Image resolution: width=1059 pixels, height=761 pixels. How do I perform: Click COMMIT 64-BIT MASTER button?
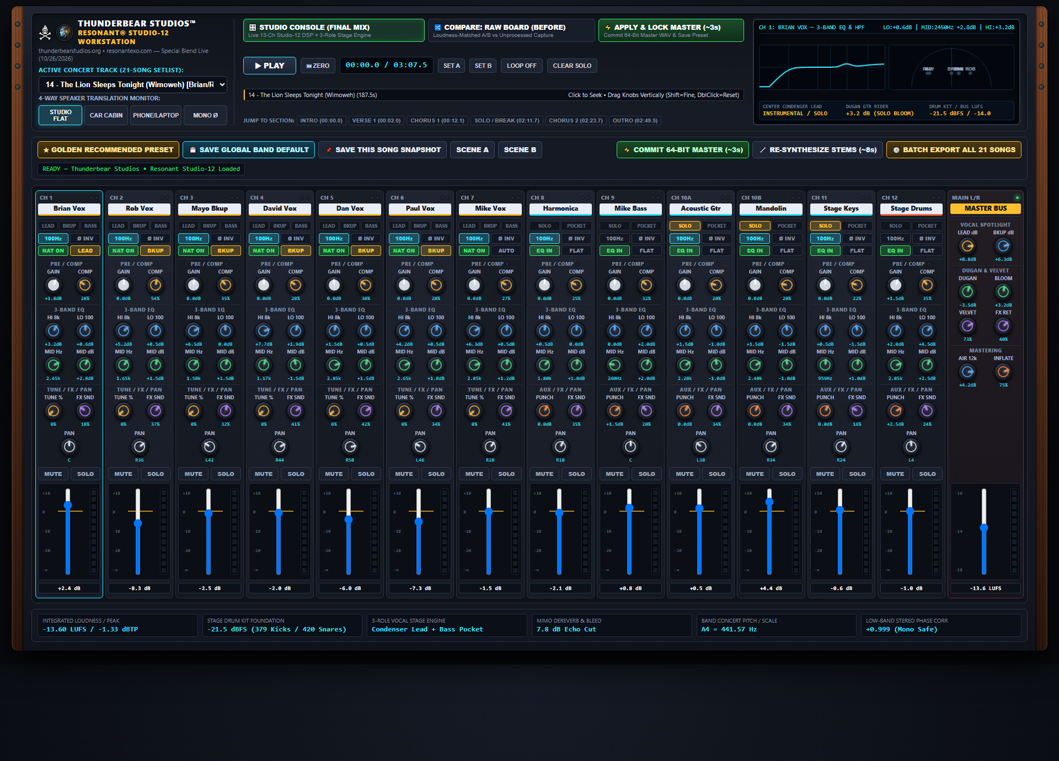(x=682, y=150)
